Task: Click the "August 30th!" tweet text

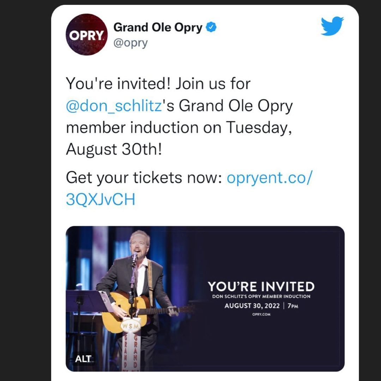Action: [x=114, y=149]
